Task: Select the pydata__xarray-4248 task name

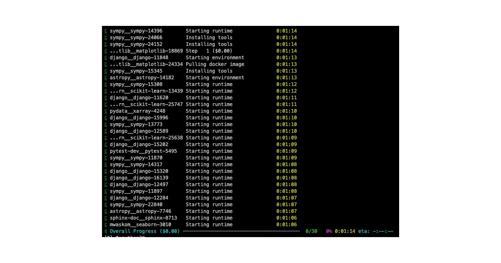Action: point(137,111)
